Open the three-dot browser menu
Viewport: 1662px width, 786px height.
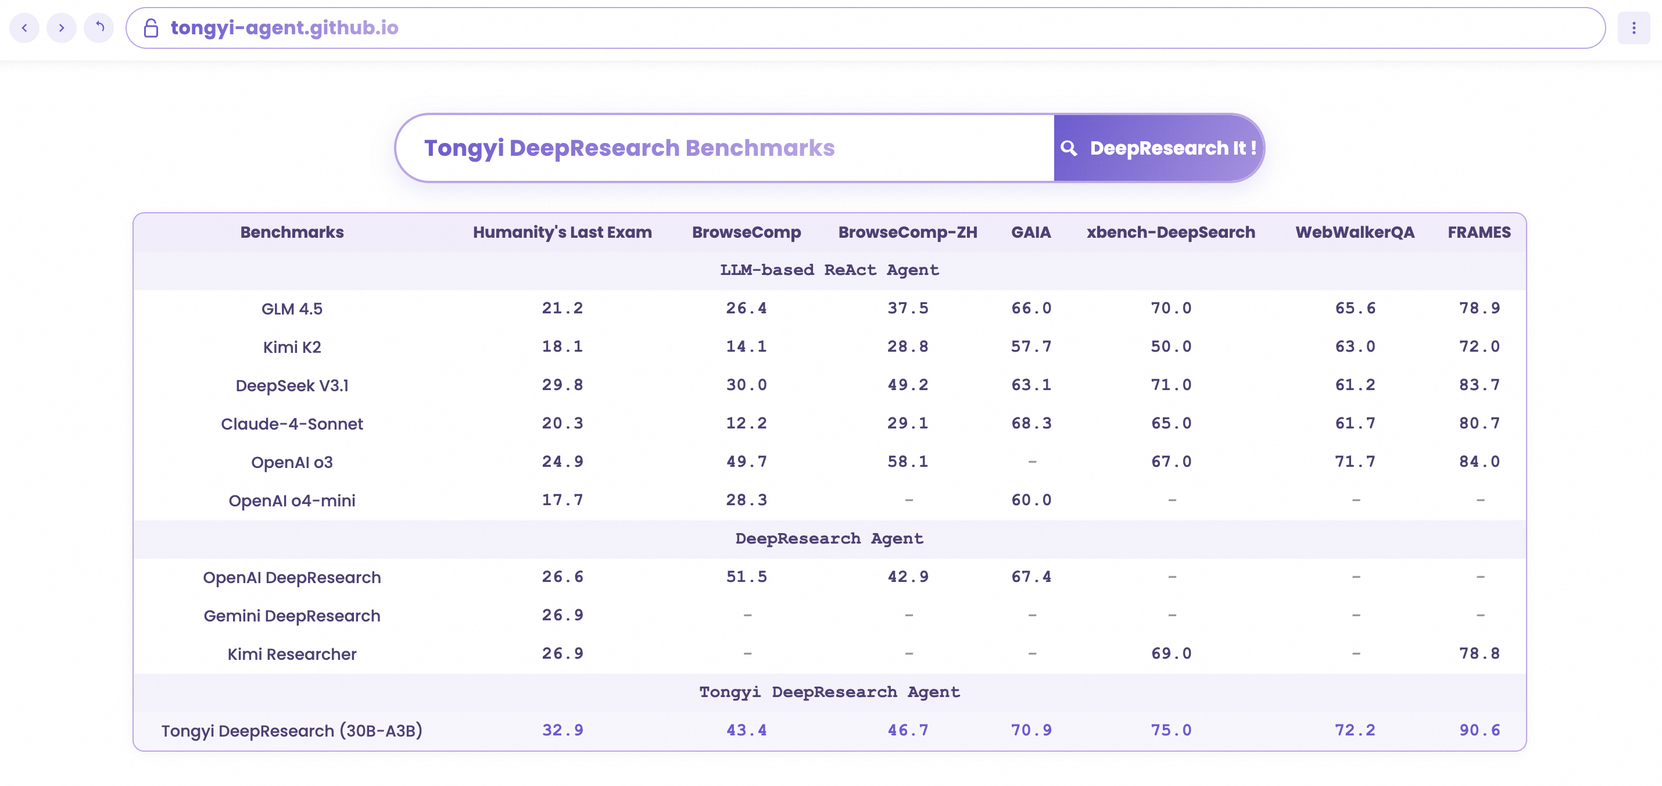pyautogui.click(x=1634, y=28)
